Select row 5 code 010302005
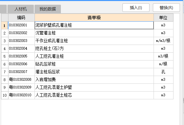Viewport: 184px width, 125px height. [21, 56]
